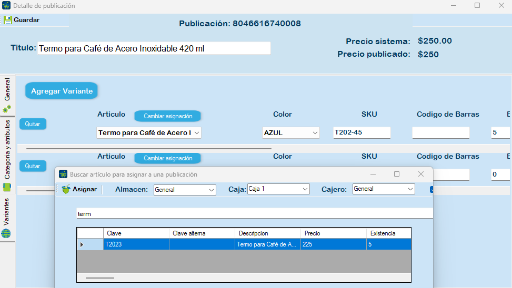Click the Detalle de publicación app icon
The height and width of the screenshot is (288, 512).
pyautogui.click(x=6, y=6)
